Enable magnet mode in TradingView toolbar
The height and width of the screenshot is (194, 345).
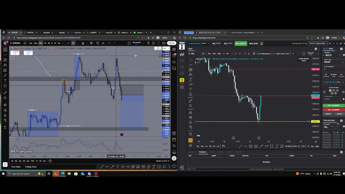pos(5,105)
